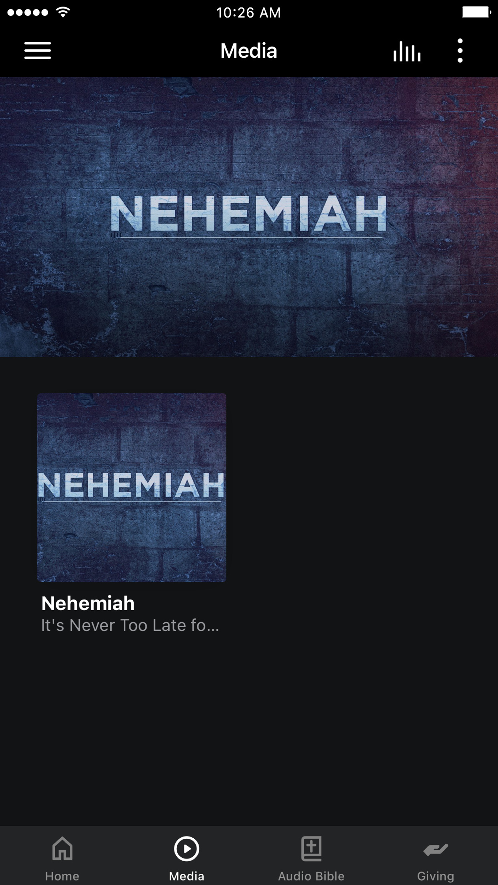Switch to the Media tab label
Viewport: 498px width, 885px height.
187,876
